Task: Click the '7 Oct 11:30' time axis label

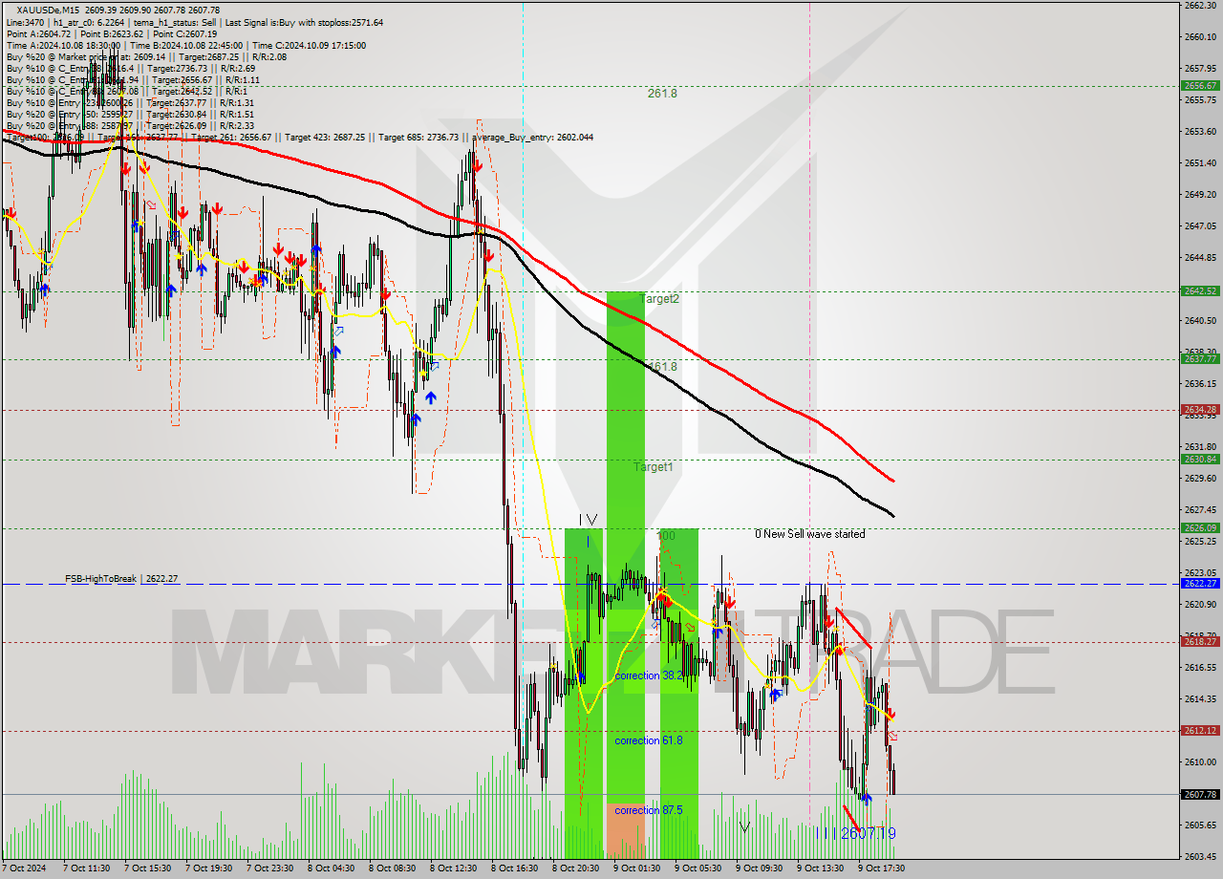Action: click(87, 868)
